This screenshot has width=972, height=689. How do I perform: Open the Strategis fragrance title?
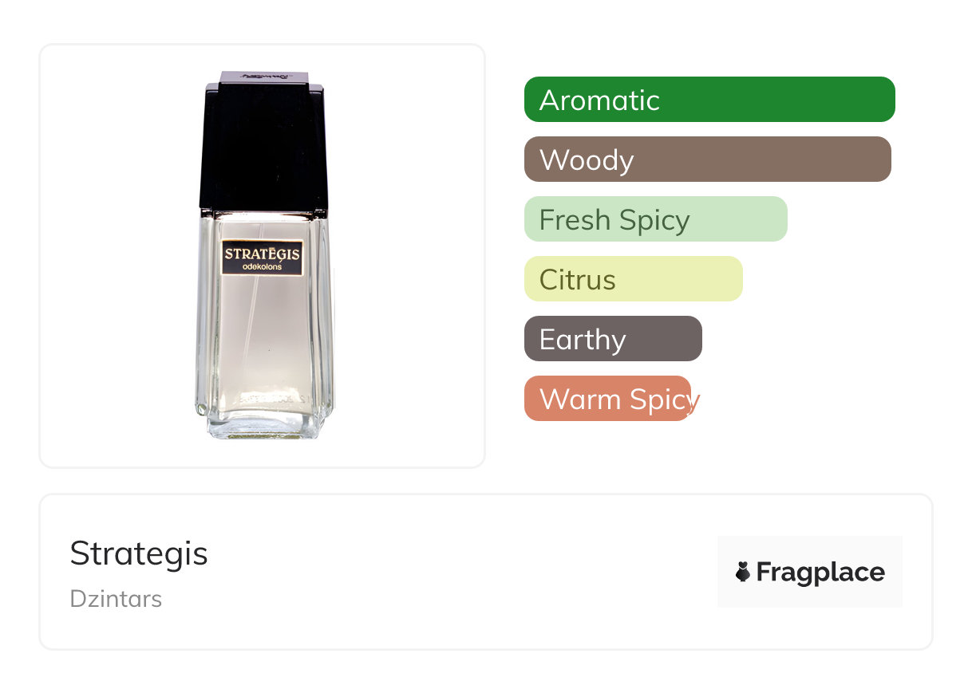139,553
